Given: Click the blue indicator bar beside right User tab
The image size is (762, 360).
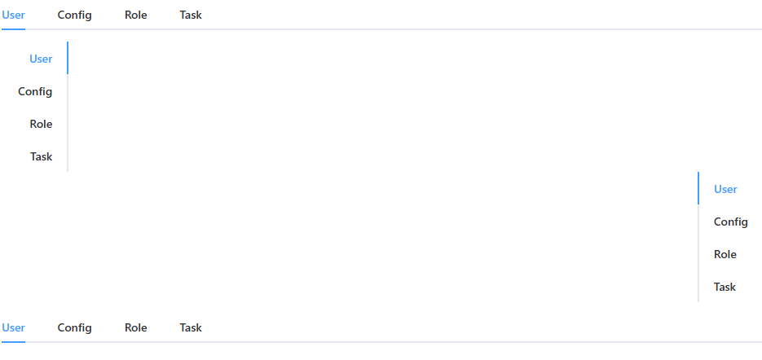Looking at the screenshot, I should [x=698, y=189].
